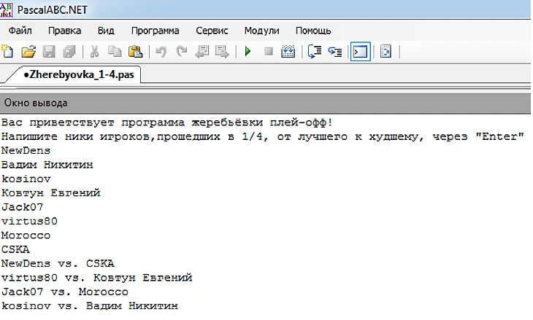Select the Zherebyovka_1-4.pas tab
This screenshot has height=320, width=533.
coord(79,74)
